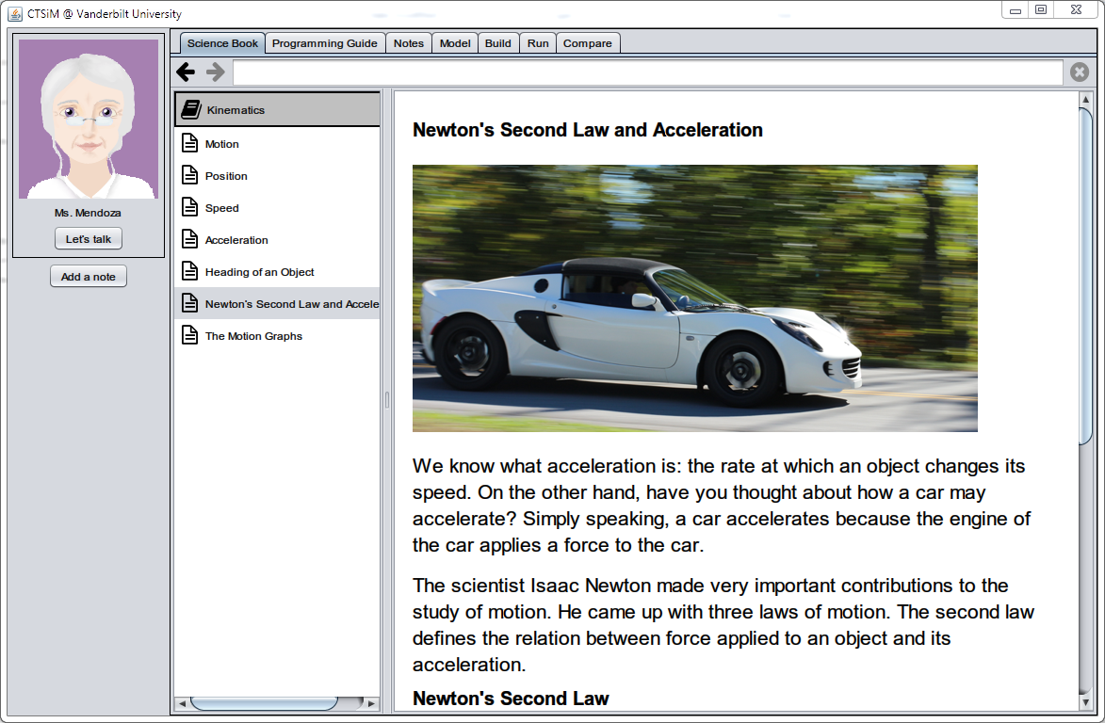Click inside the address input field
The image size is (1105, 723).
pyautogui.click(x=648, y=72)
